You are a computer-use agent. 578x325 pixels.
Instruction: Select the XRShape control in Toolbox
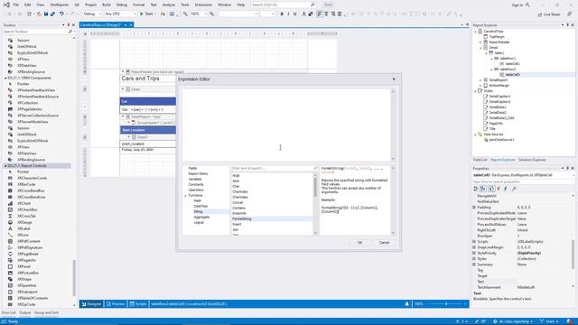pos(24,279)
